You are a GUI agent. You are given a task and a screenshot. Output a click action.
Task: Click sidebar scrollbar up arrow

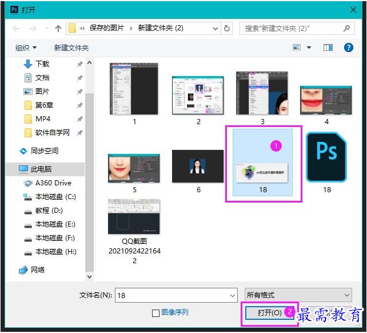click(89, 62)
